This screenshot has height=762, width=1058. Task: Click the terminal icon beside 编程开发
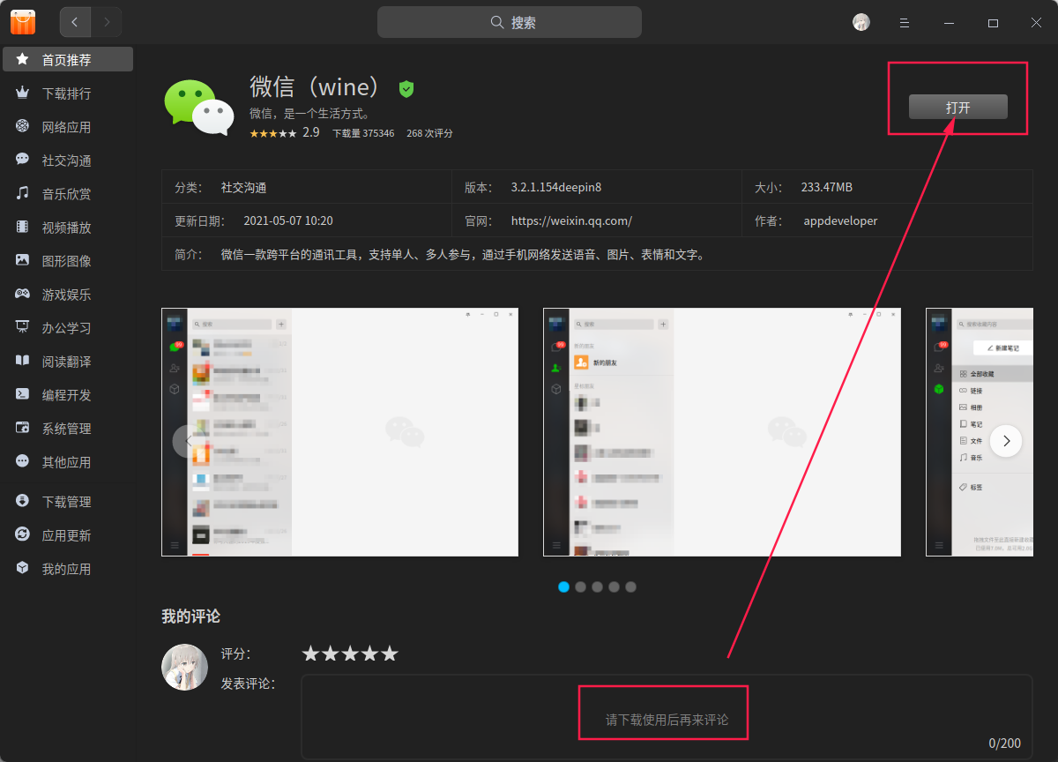click(x=22, y=394)
